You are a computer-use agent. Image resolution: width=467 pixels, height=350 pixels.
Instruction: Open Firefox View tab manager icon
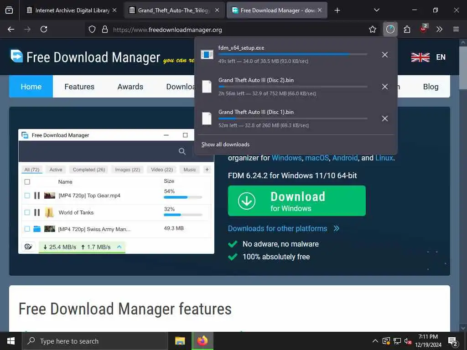coord(9,10)
